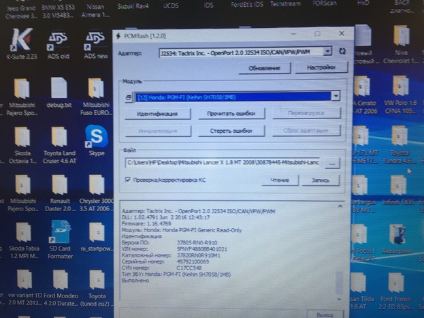Click the adapter refresh icon

(x=342, y=51)
